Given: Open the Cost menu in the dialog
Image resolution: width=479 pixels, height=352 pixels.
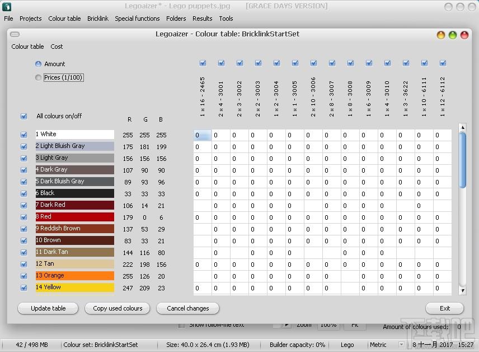Looking at the screenshot, I should click(57, 47).
